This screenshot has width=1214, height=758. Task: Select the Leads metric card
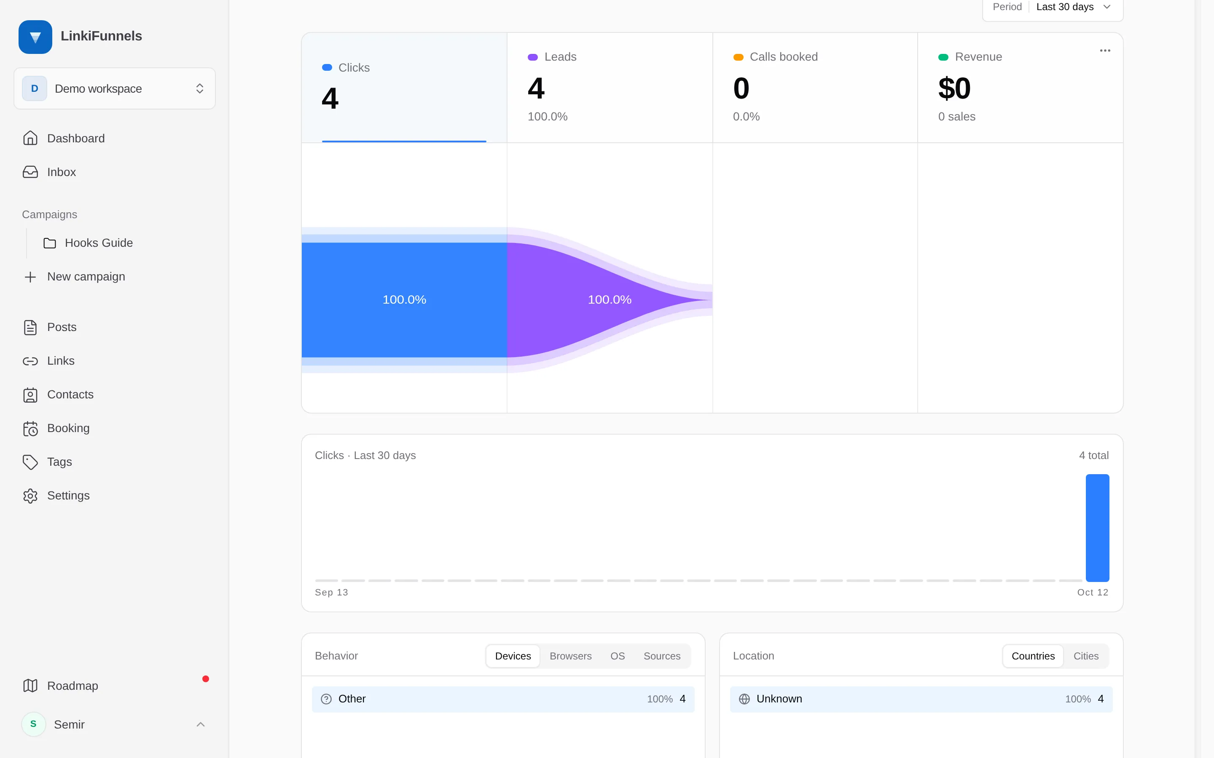point(610,88)
